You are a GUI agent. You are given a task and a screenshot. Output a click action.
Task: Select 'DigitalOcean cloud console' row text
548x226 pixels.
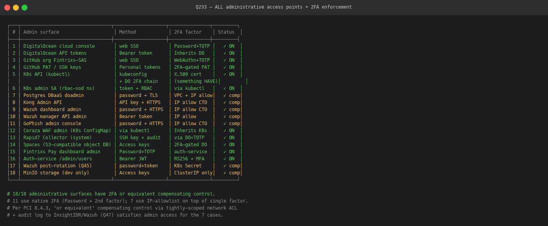click(x=59, y=46)
